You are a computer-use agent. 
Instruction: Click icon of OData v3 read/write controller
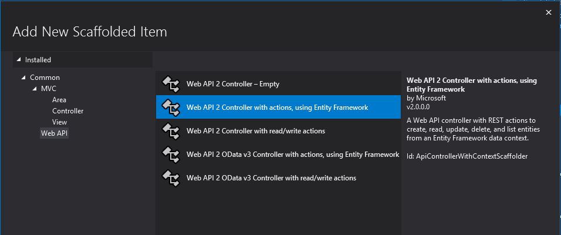(x=171, y=177)
